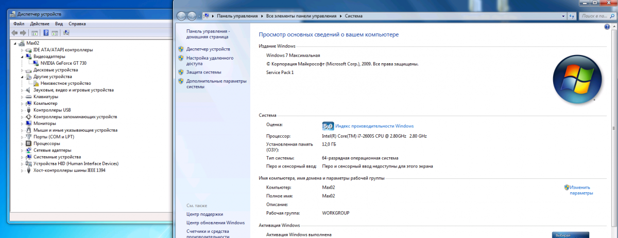The height and width of the screenshot is (238, 618).
Task: Open the Центр обновления Windows link
Action: tap(215, 223)
